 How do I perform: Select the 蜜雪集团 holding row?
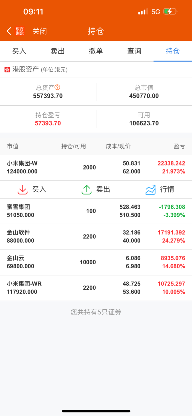point(96,211)
